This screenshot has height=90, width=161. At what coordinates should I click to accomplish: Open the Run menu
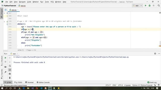point(42,2)
